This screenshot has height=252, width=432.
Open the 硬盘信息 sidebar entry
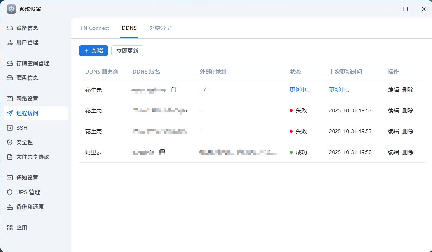(27, 78)
